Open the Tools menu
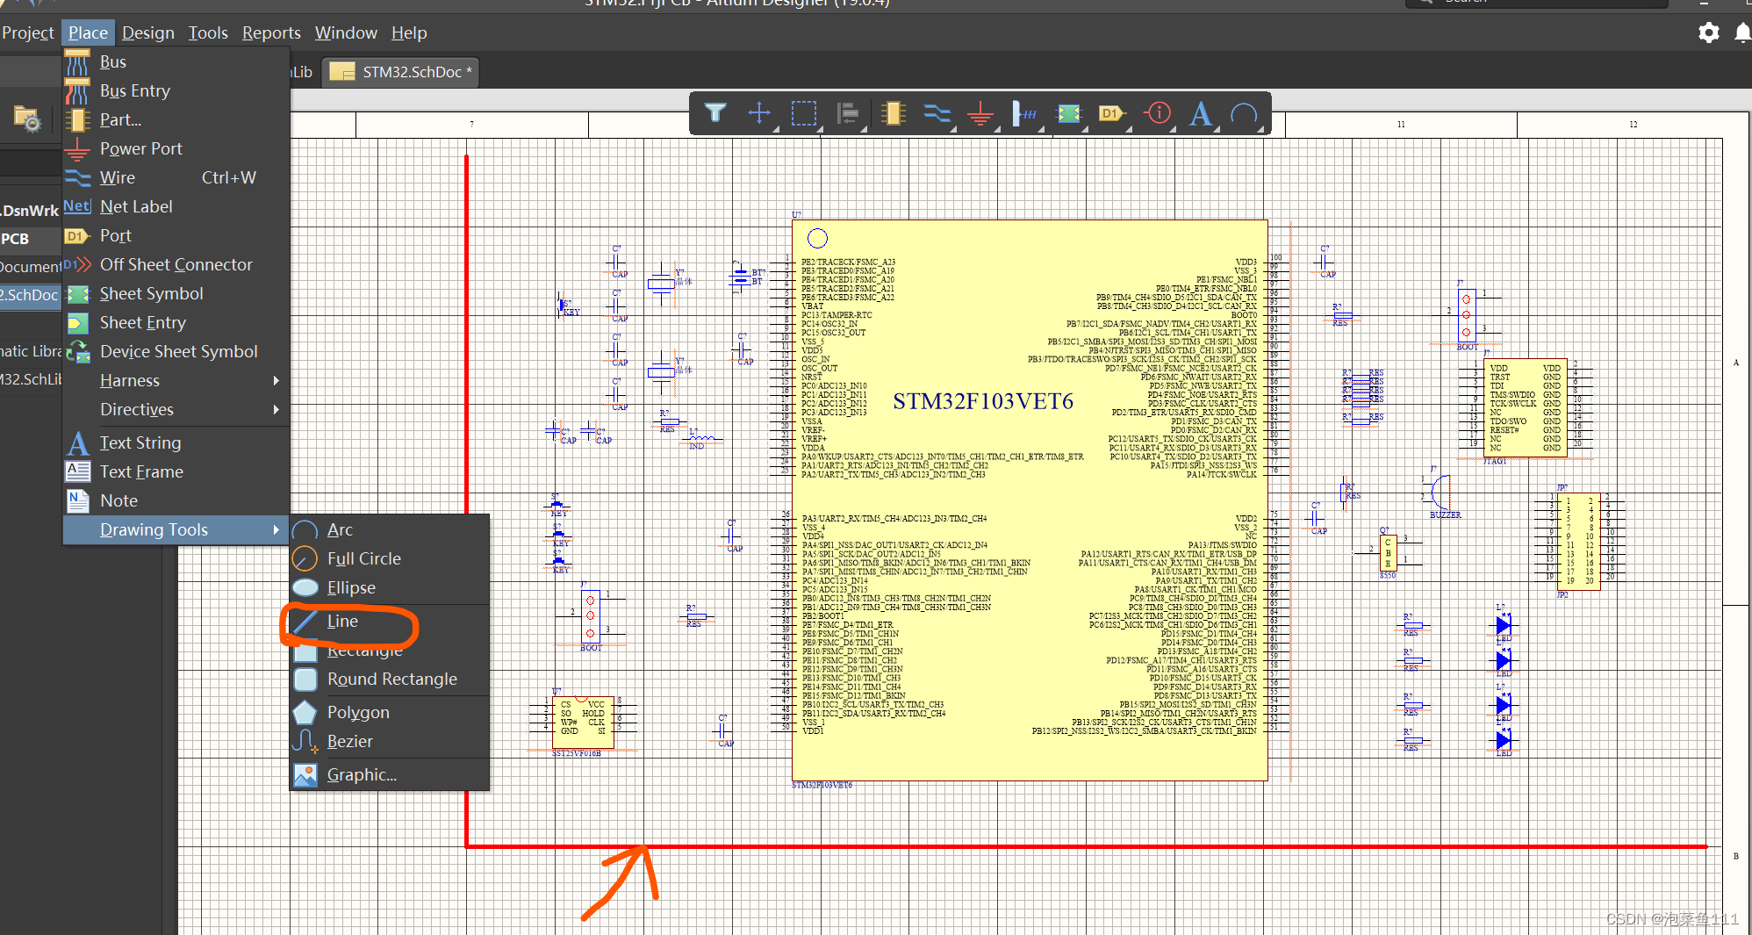 click(208, 32)
